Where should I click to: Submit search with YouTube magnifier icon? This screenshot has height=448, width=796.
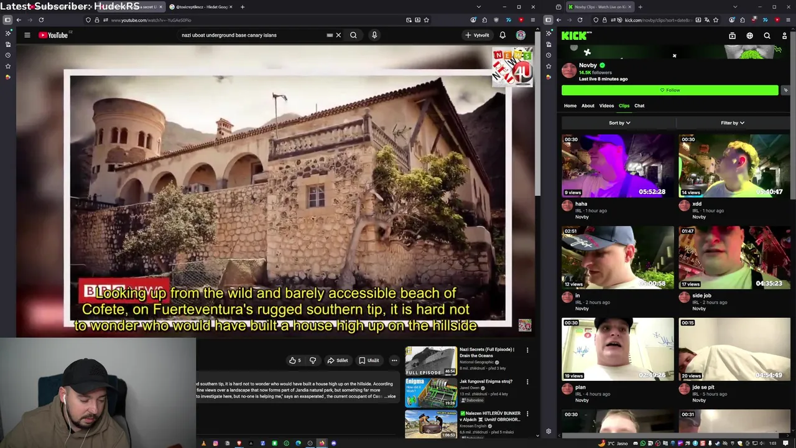[353, 35]
